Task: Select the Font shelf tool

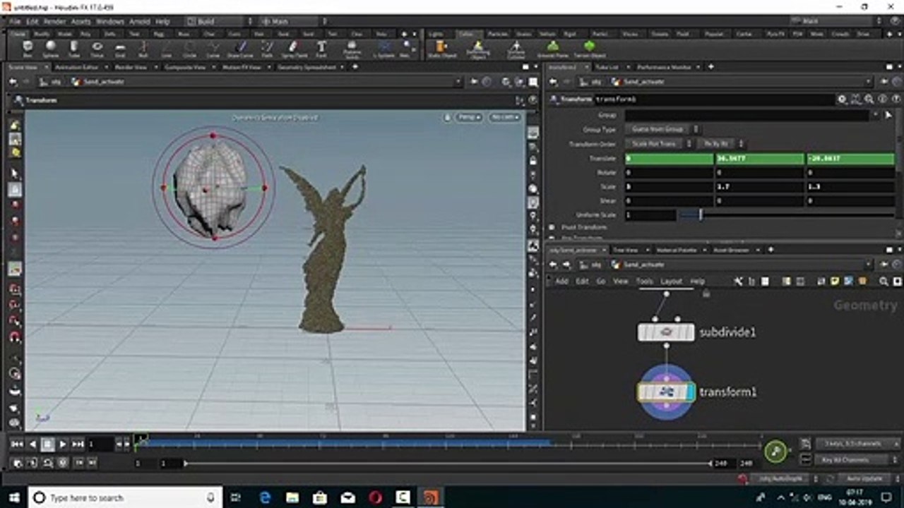Action: click(x=321, y=49)
